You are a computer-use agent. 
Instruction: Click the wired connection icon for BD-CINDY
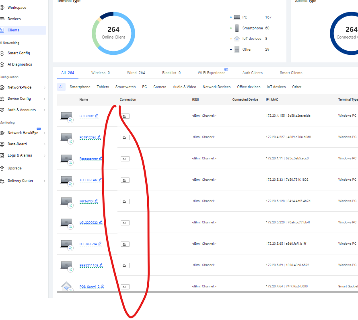(125, 116)
